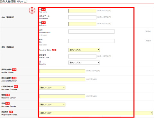Click the 'Middle name' label text
Image resolution: width=154 pixels, height=124 pixels.
44,19
